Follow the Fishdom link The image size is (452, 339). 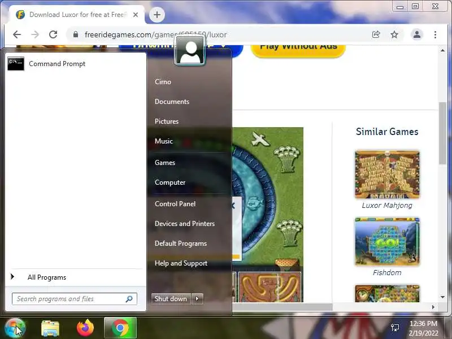tap(387, 273)
